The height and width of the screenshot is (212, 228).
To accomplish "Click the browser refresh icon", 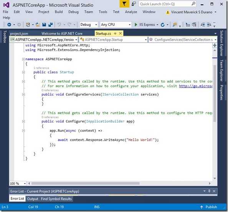I will coord(163,25).
